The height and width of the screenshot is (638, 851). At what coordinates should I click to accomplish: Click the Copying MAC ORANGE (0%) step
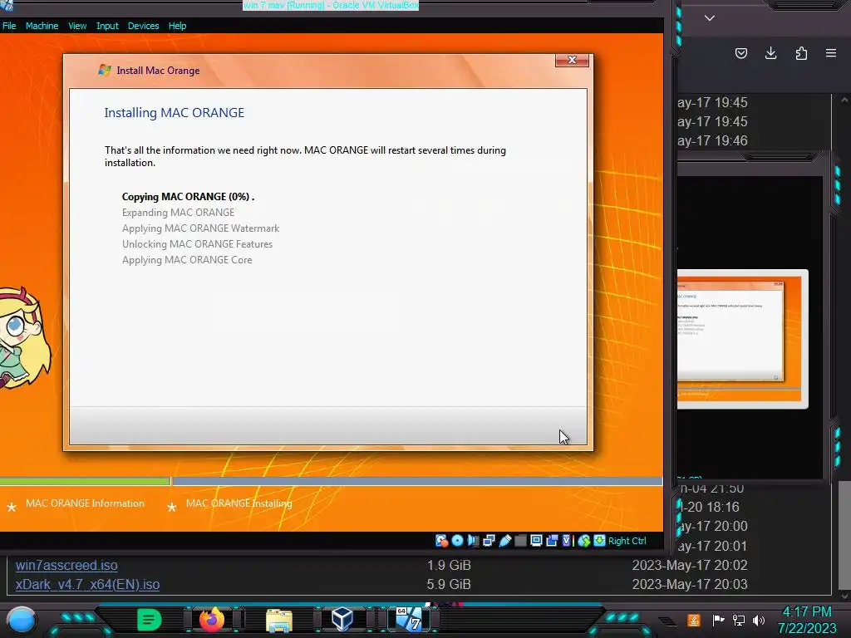coord(188,196)
